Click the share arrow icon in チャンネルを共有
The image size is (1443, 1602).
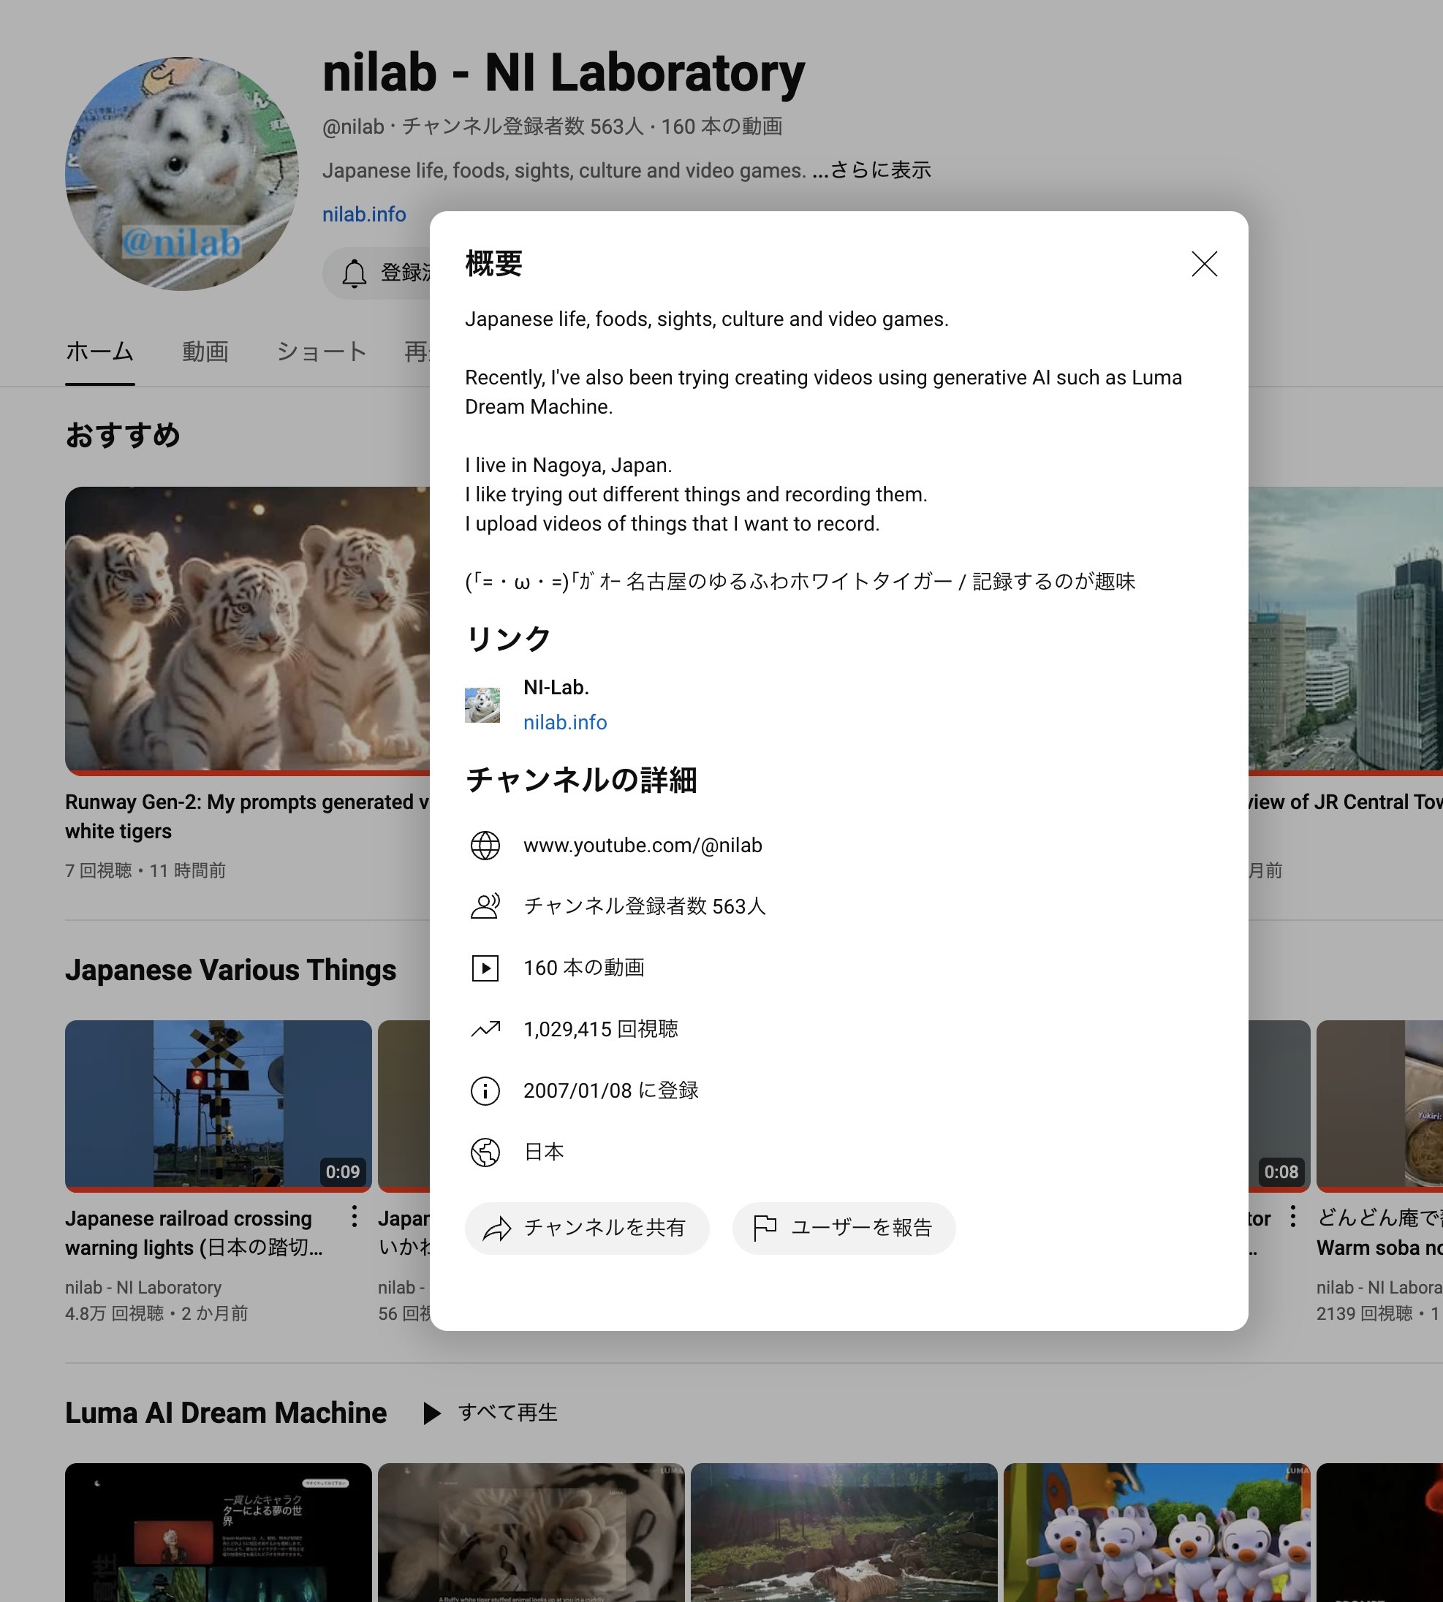[497, 1229]
